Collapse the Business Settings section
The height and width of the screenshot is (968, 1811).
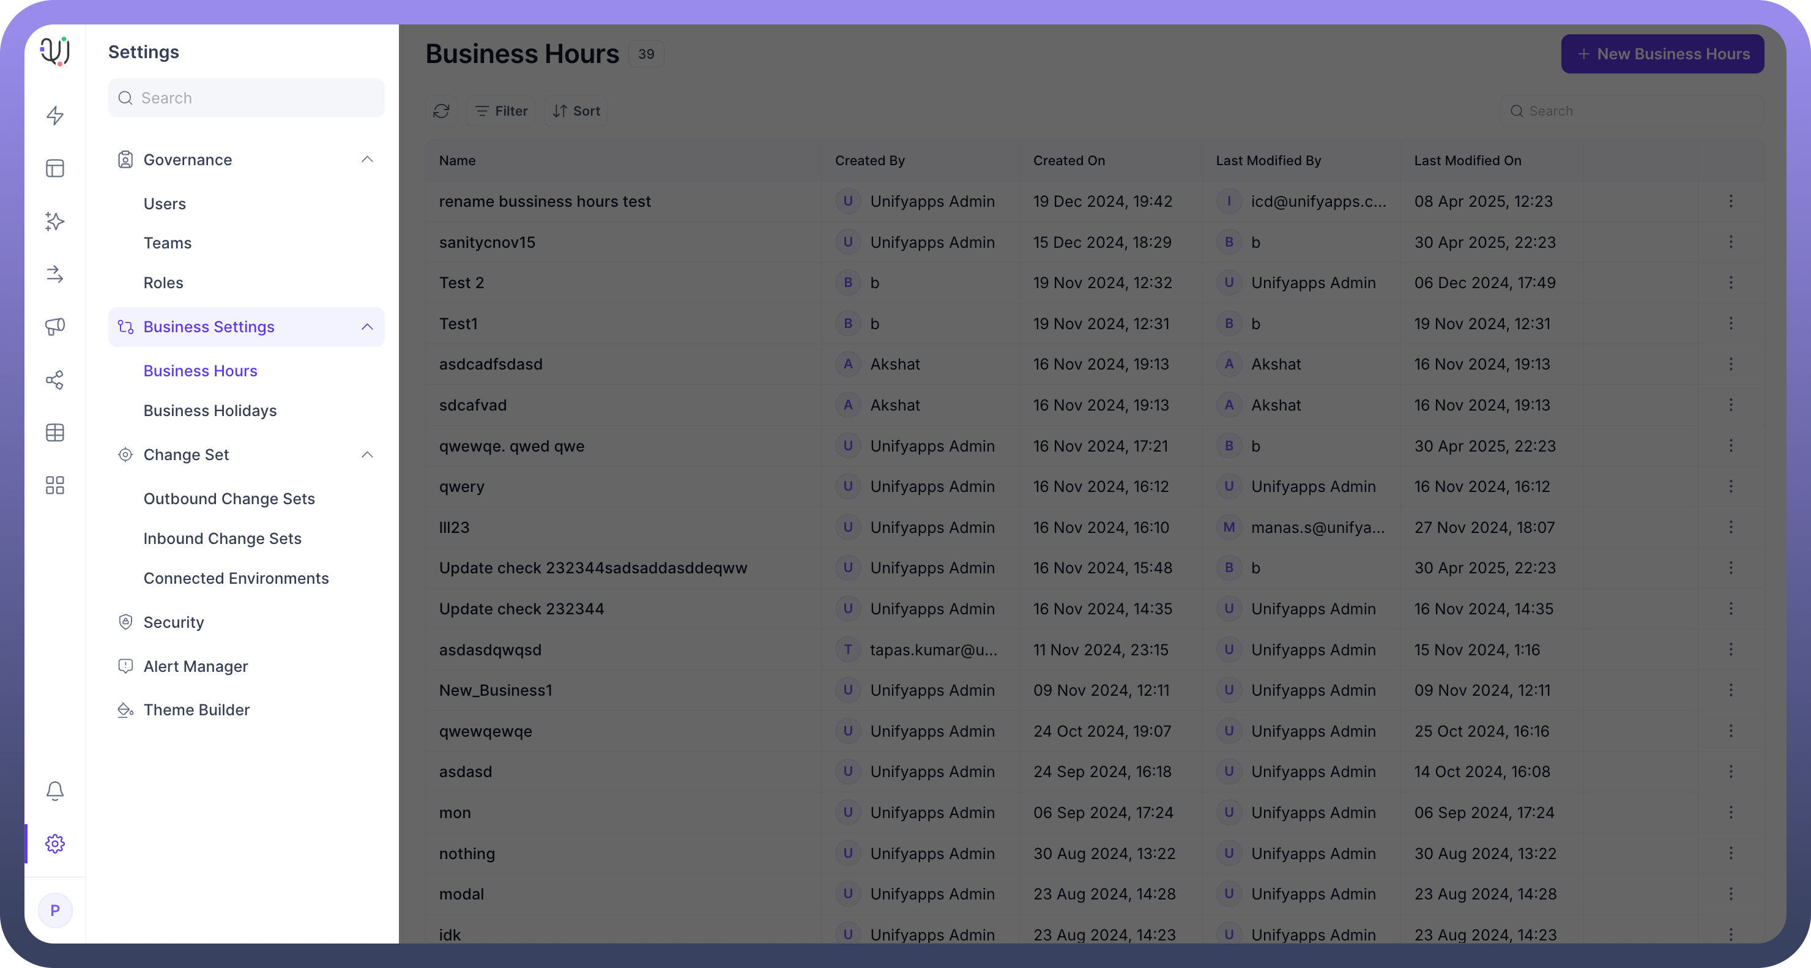pos(367,327)
